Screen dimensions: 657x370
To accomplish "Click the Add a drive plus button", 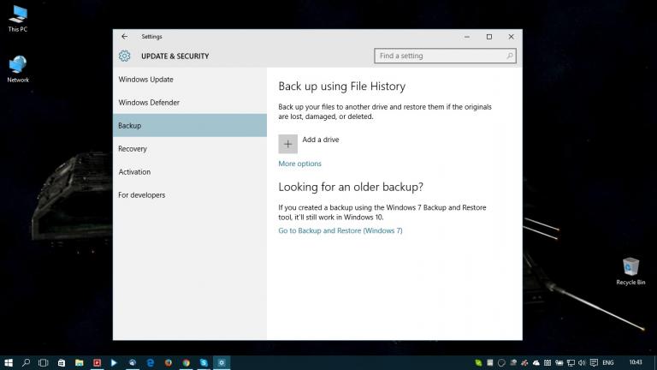I will point(288,144).
